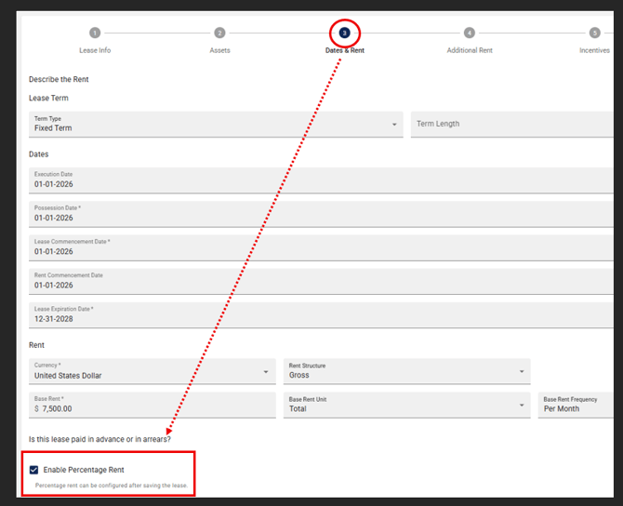
Task: Go to step 2 Assets circle
Action: (x=219, y=33)
